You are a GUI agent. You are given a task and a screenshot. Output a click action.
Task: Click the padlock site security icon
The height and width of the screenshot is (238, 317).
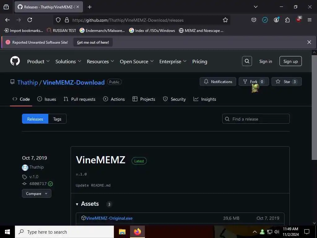(67, 20)
